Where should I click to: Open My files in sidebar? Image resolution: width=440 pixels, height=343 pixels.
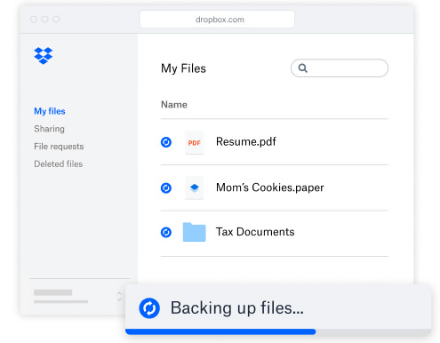point(50,111)
